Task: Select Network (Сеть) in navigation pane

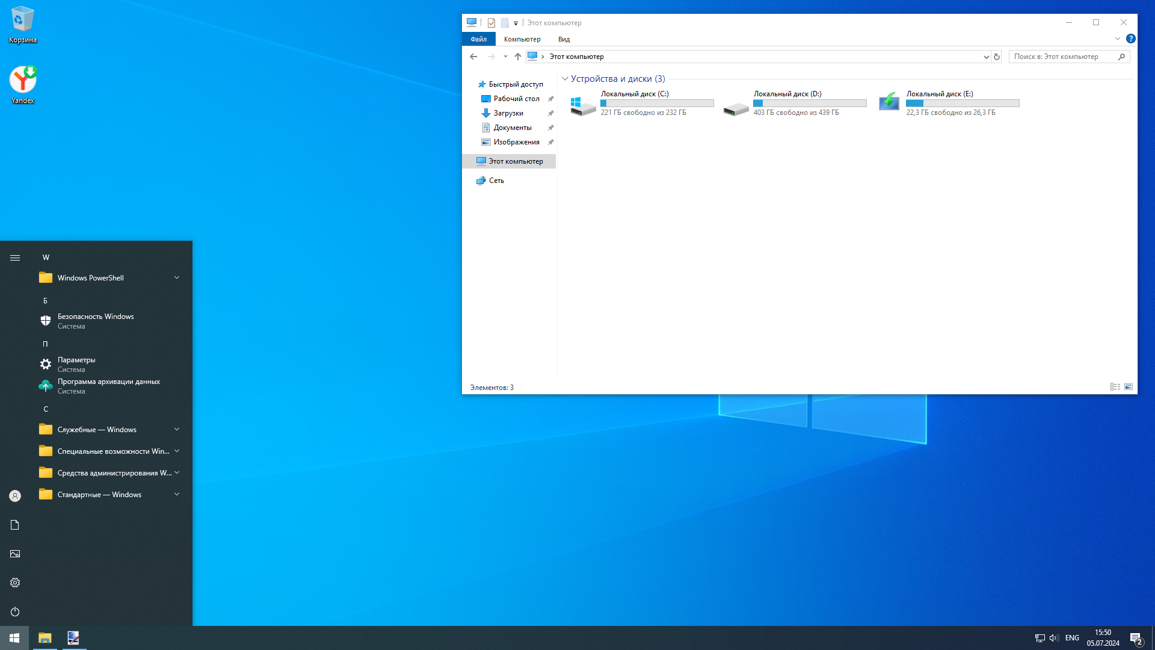Action: (x=496, y=181)
